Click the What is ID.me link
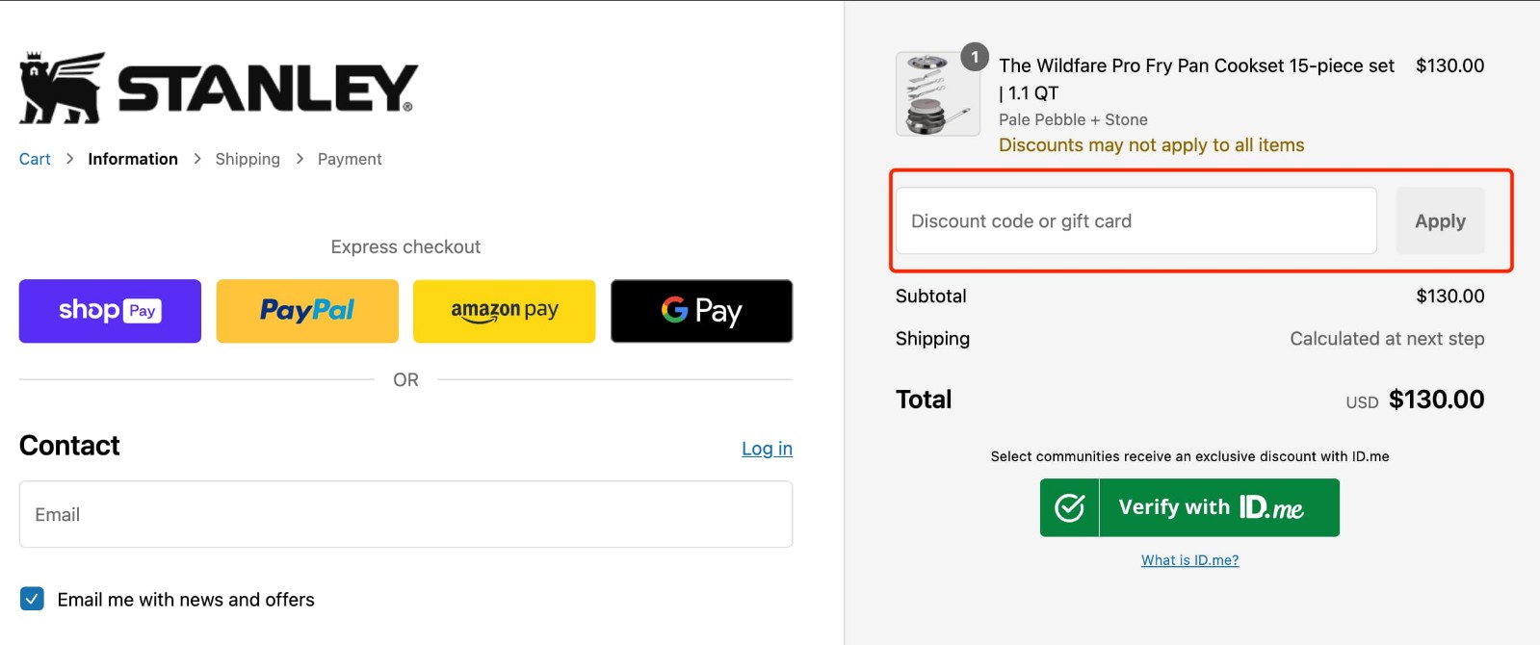The width and height of the screenshot is (1540, 645). click(x=1188, y=559)
